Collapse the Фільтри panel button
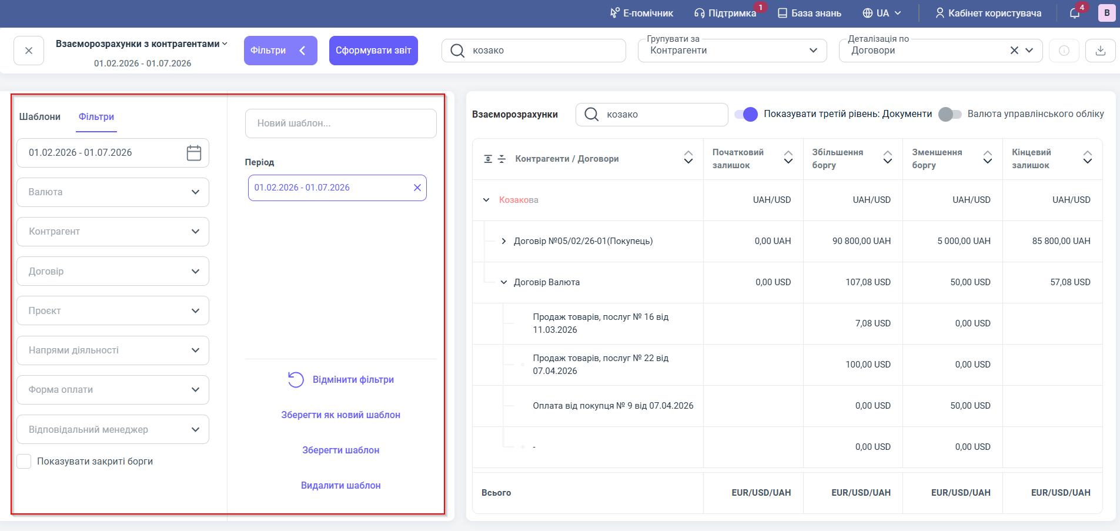 280,51
